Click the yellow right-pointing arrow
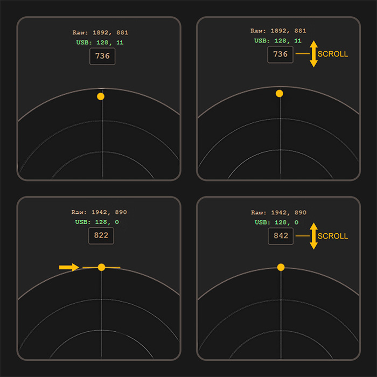This screenshot has width=377, height=377. pyautogui.click(x=69, y=267)
